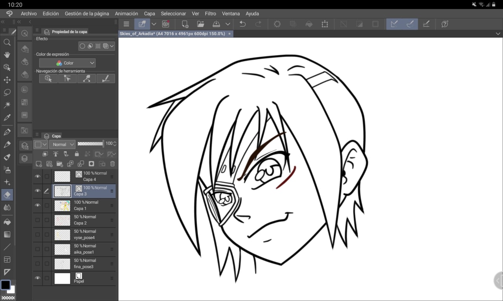Open the Archivo menu
The width and height of the screenshot is (503, 301).
[29, 13]
